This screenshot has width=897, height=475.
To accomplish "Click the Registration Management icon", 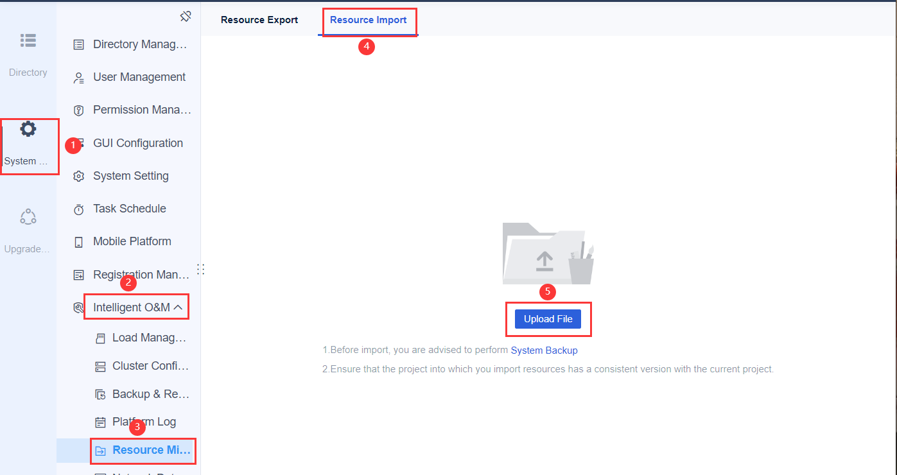I will [78, 275].
